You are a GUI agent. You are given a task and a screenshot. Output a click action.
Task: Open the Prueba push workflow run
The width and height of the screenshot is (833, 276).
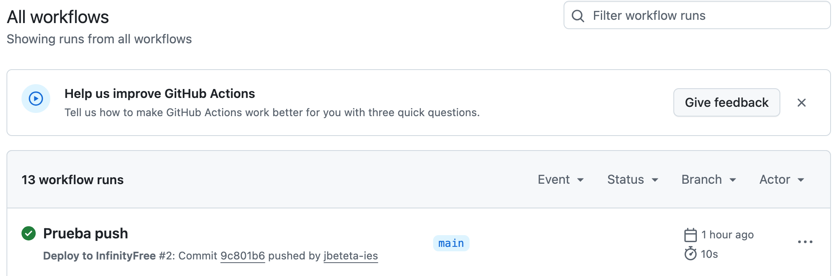85,233
